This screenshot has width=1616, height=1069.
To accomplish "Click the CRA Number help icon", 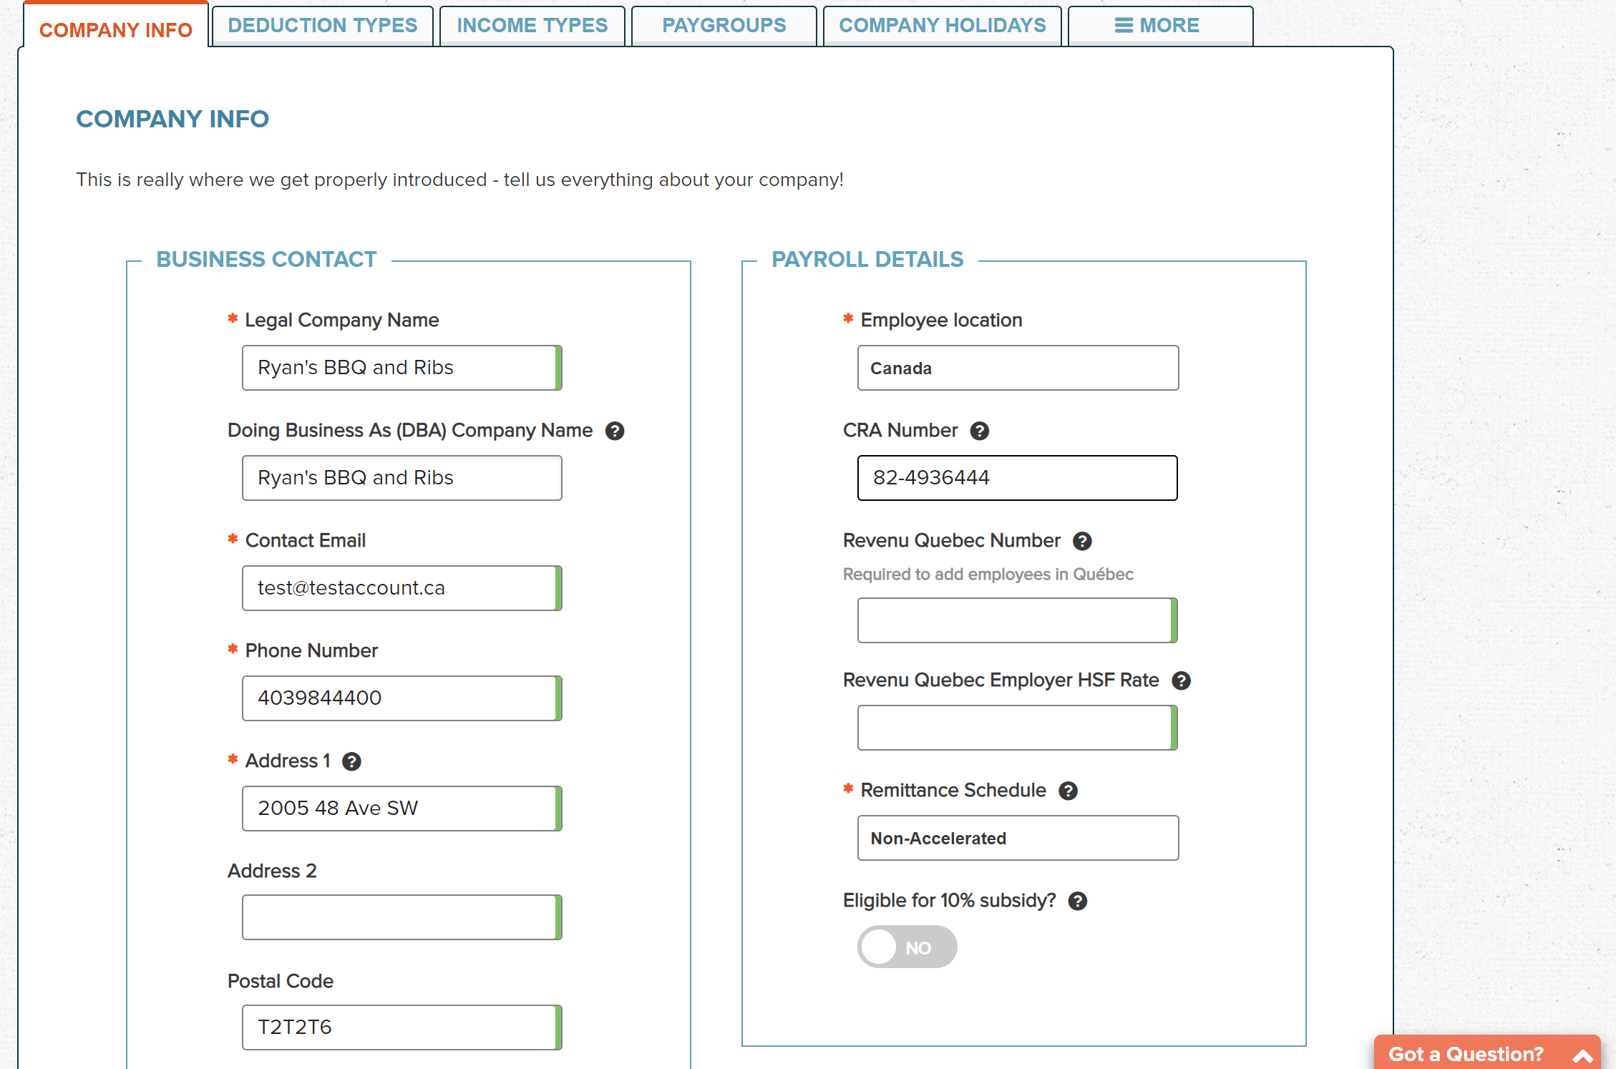I will tap(979, 431).
